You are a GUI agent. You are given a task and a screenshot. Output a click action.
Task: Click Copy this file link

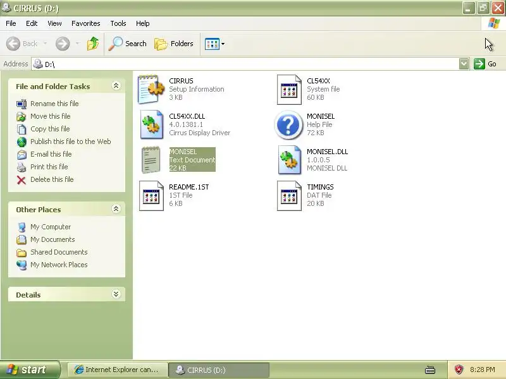pos(50,129)
